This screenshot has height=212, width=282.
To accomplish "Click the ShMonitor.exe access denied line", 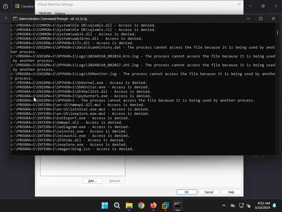I will coord(80,87).
